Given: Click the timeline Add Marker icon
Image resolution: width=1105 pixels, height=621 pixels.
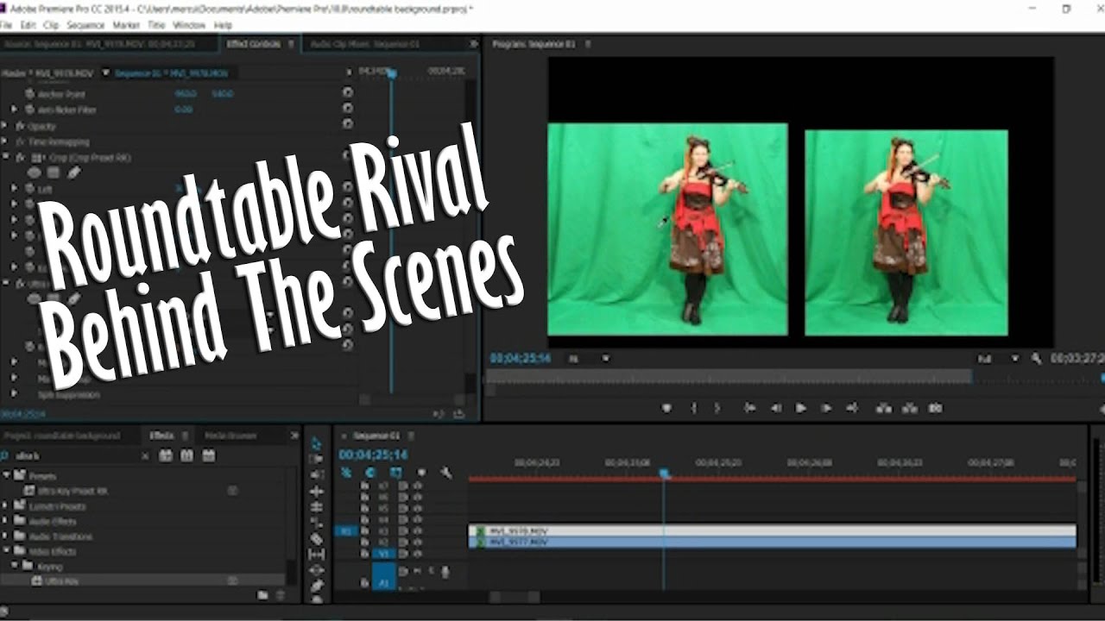Looking at the screenshot, I should point(421,473).
